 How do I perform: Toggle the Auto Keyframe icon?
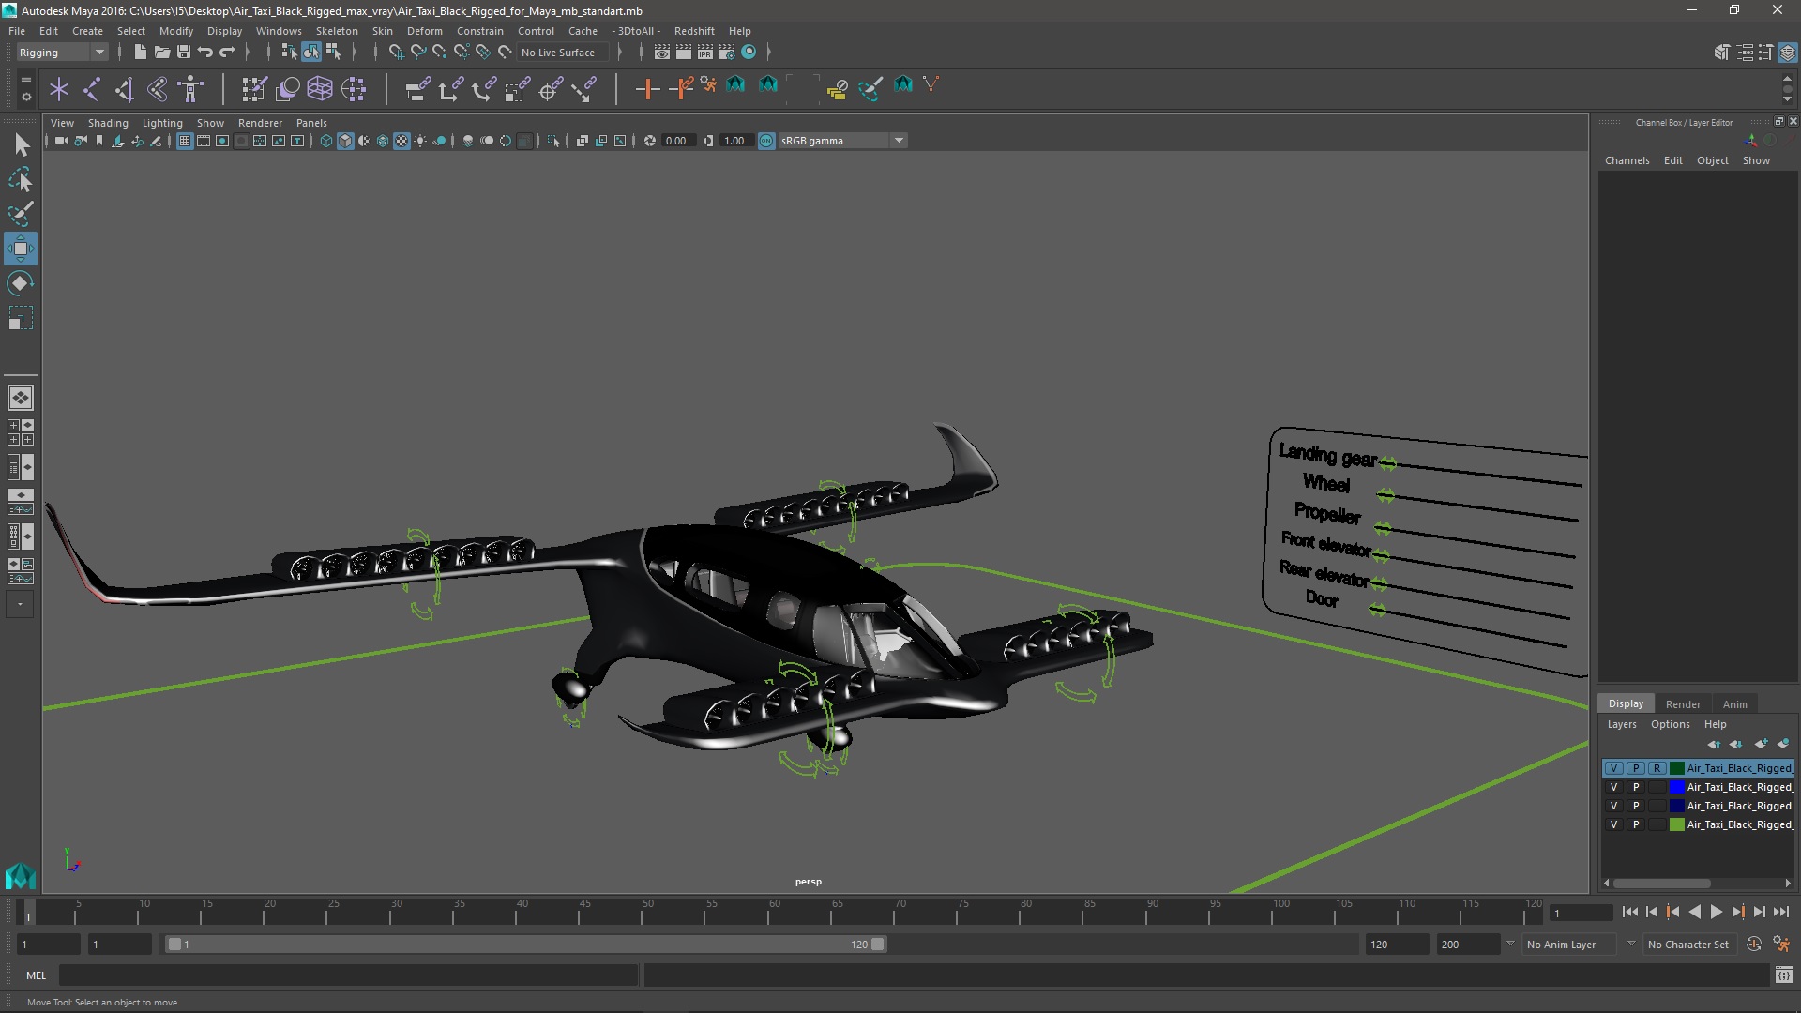(1753, 945)
